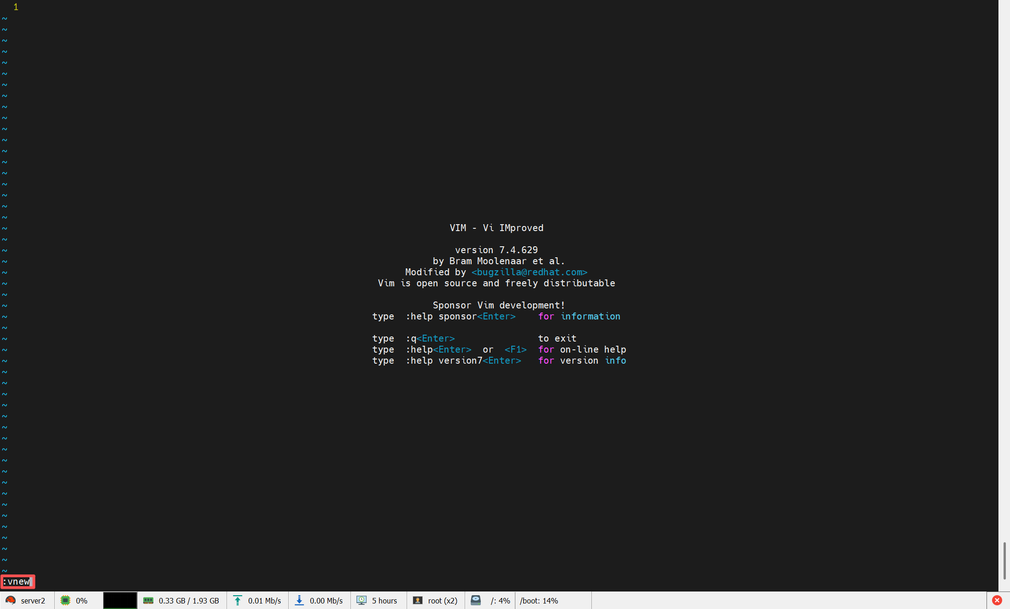Click the blue download arrow icon
The height and width of the screenshot is (609, 1010).
(299, 600)
